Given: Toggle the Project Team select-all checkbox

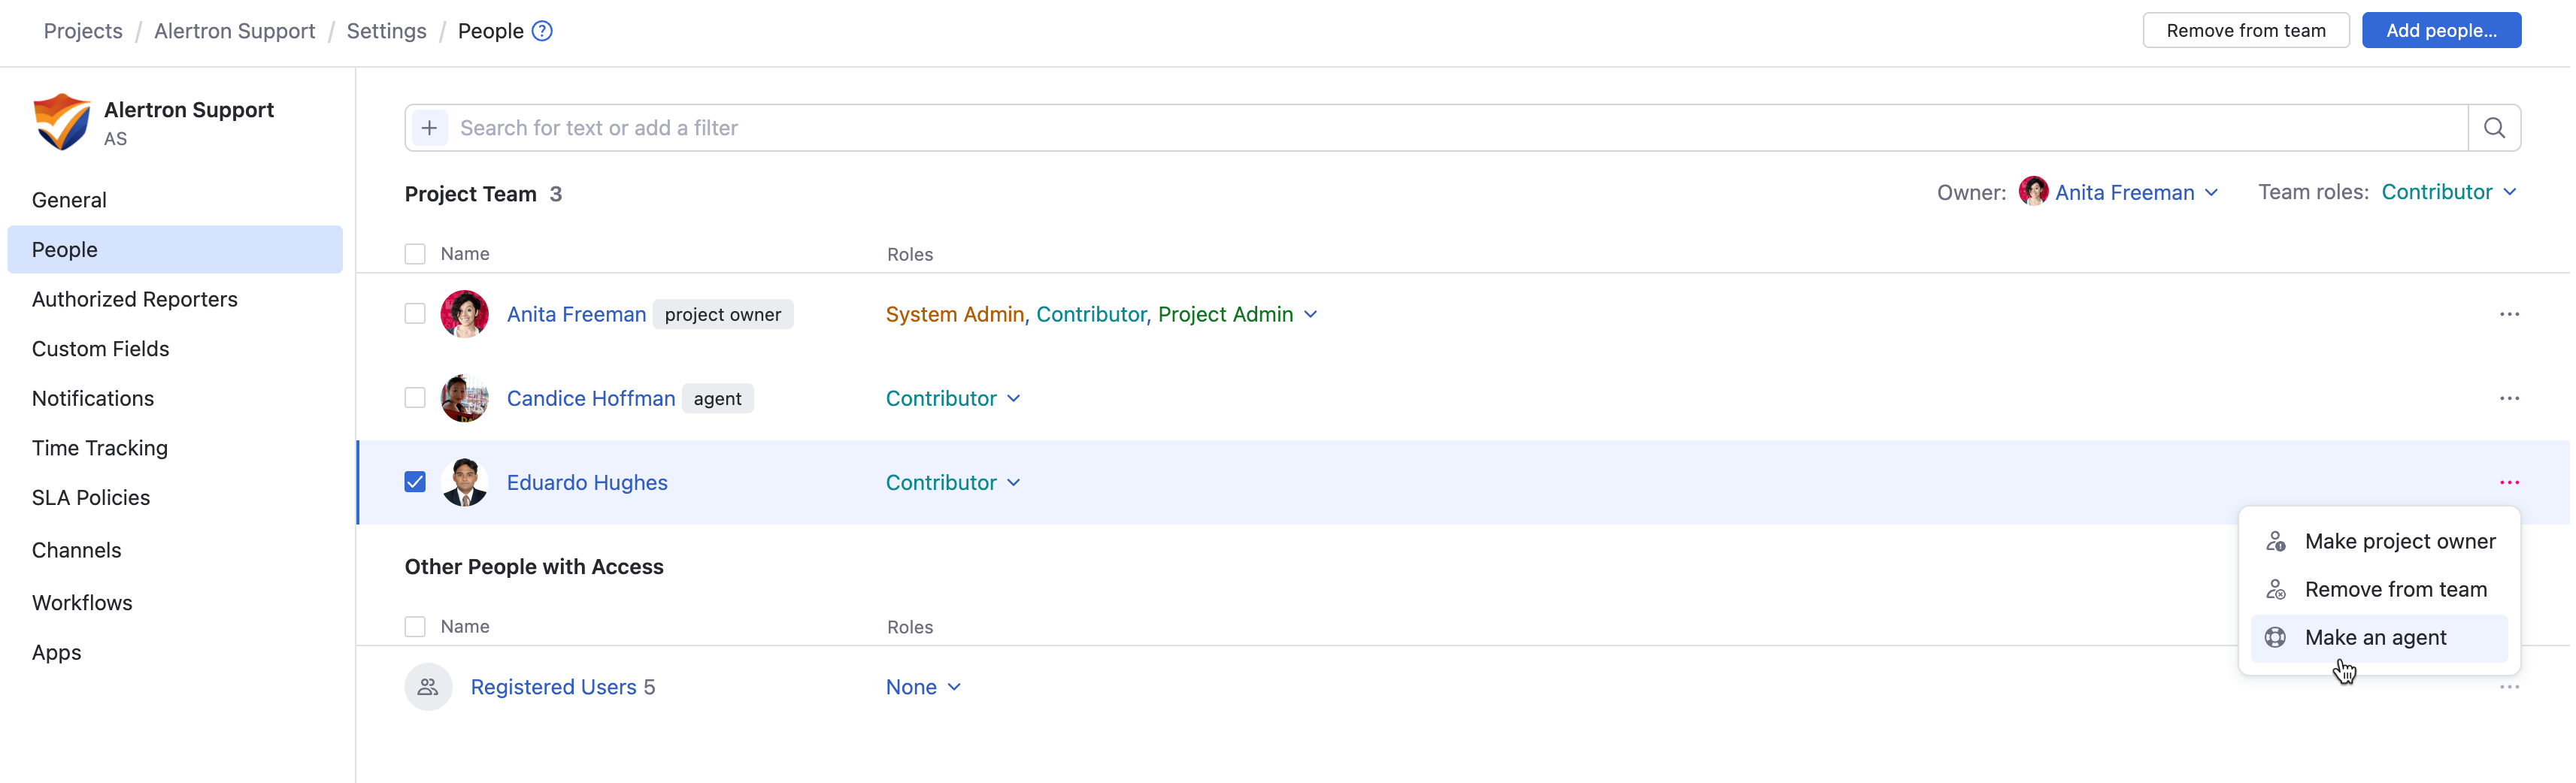Looking at the screenshot, I should 415,254.
